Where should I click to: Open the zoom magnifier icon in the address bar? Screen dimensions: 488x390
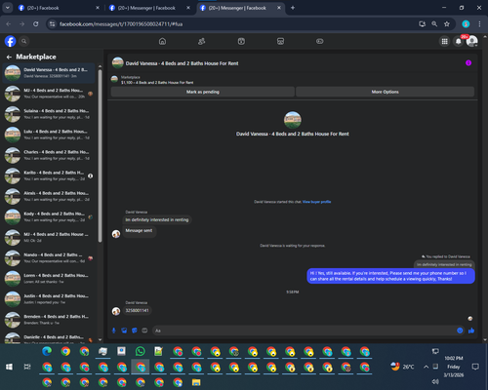pyautogui.click(x=434, y=24)
